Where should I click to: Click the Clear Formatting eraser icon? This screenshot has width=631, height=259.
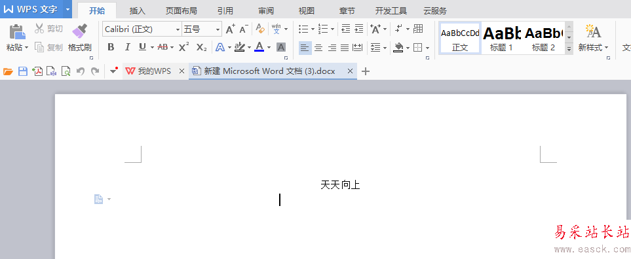click(260, 29)
